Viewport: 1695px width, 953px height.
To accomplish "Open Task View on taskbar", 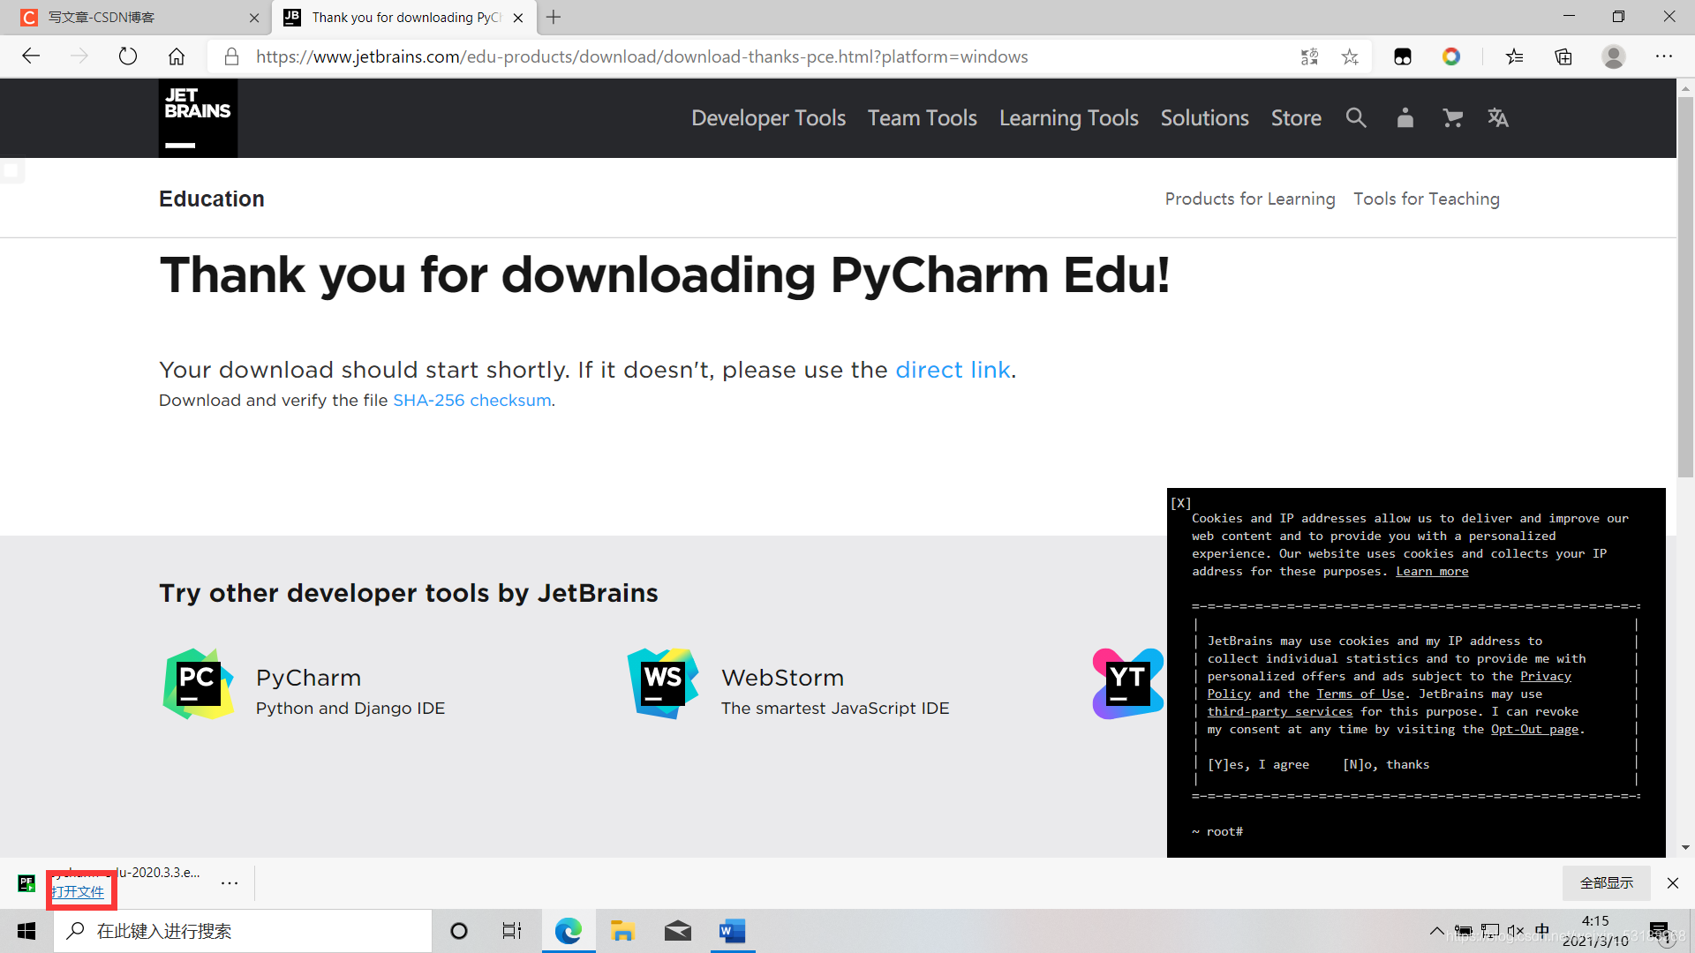I will point(512,931).
